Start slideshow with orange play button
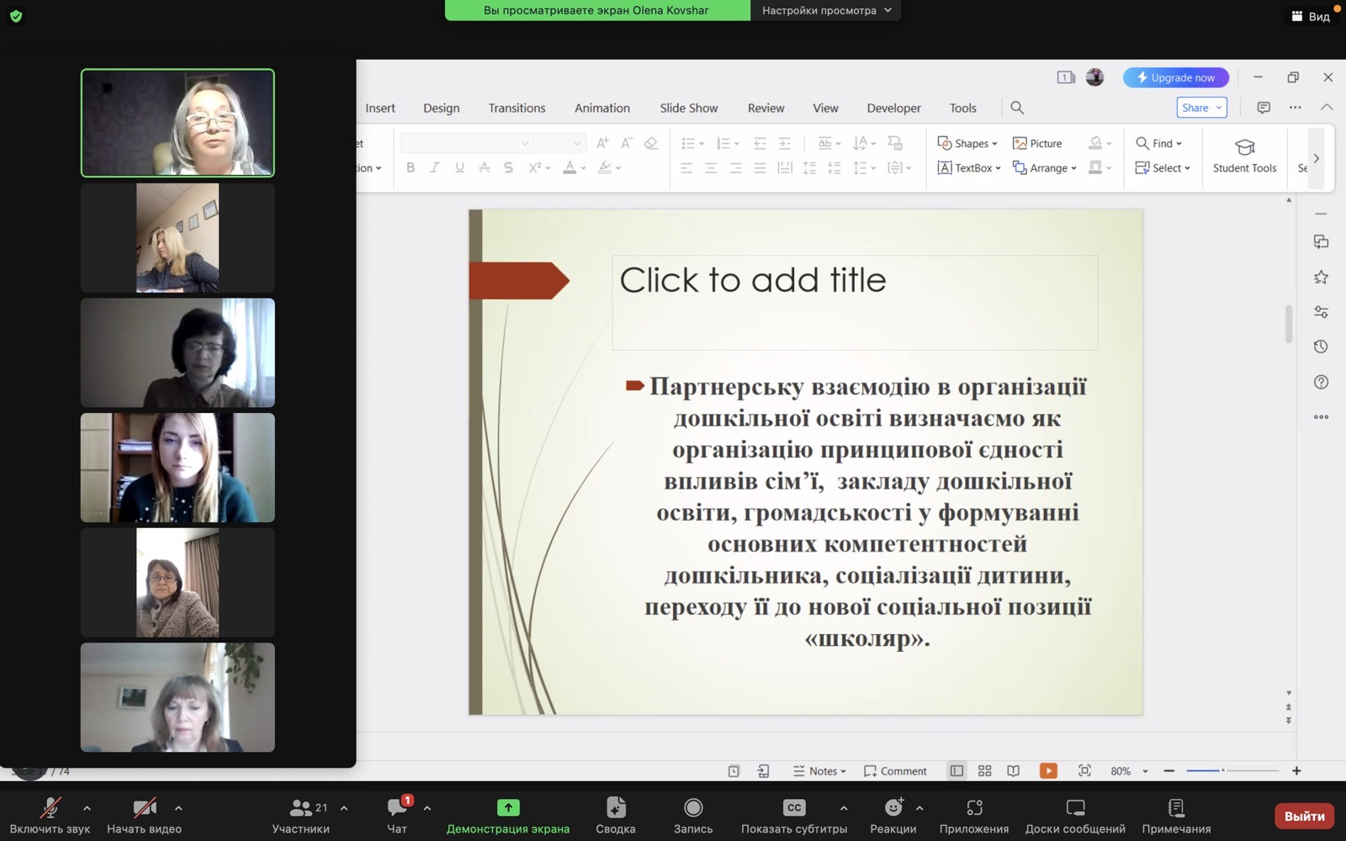 [x=1048, y=770]
